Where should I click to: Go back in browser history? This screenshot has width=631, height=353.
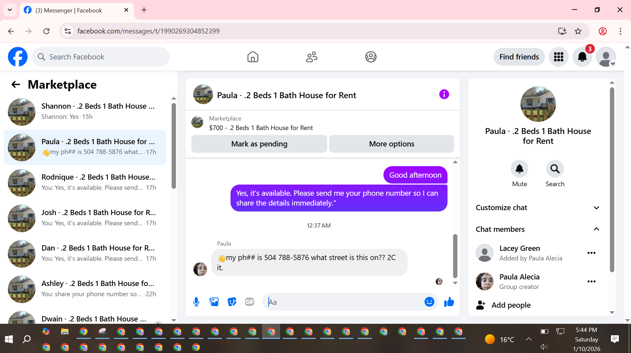click(11, 31)
